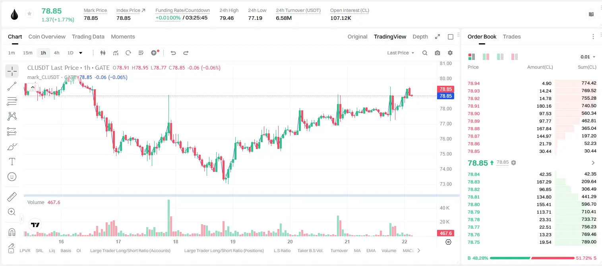The width and height of the screenshot is (602, 266).
Task: Open the Coin Overview tab
Action: click(47, 37)
